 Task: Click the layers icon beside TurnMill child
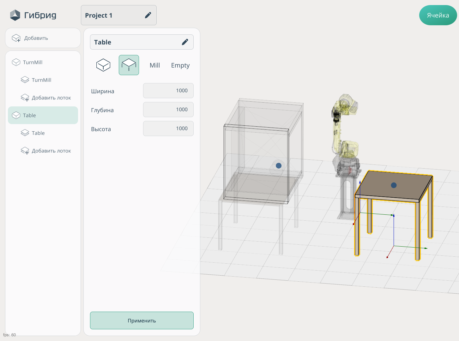25,80
